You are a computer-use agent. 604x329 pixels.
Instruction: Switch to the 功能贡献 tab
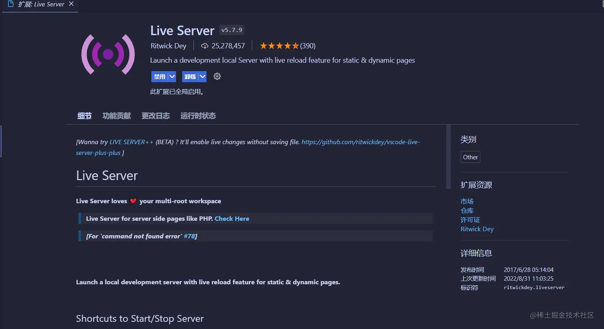pos(116,116)
